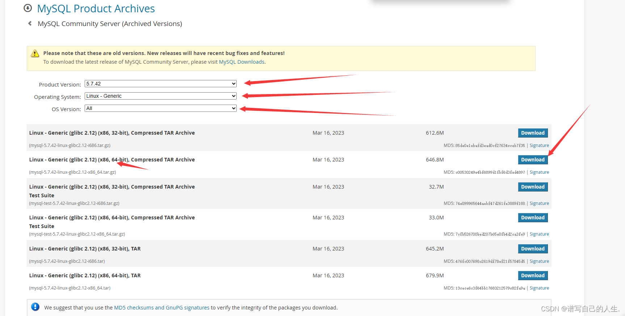The height and width of the screenshot is (316, 625).
Task: Open Signature link for mysql-5.7.42-linux-glibc2.12-x86_64.tar.gz
Action: 539,172
